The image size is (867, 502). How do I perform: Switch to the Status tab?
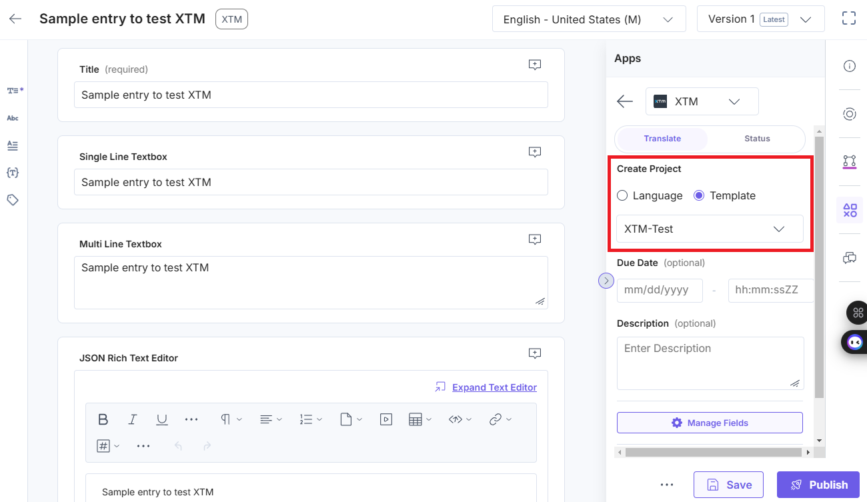point(757,139)
